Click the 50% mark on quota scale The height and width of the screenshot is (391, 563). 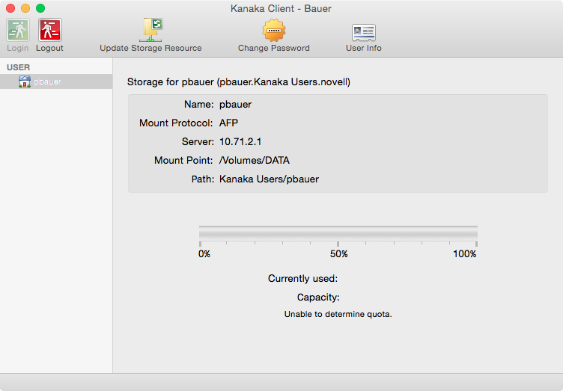tap(338, 253)
